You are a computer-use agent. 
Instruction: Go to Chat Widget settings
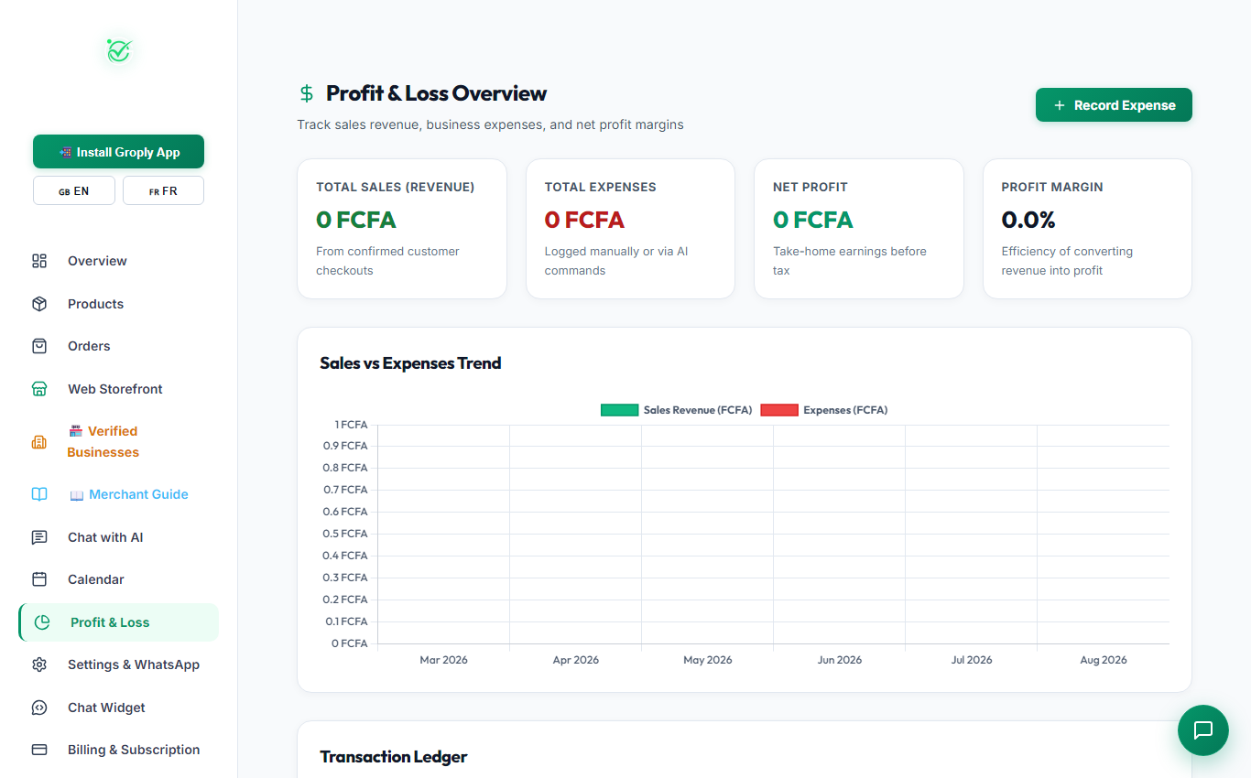coord(118,708)
